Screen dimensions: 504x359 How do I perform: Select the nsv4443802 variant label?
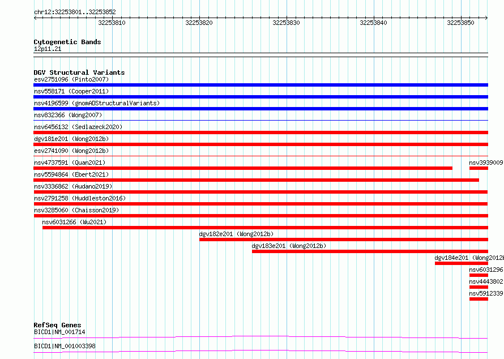pyautogui.click(x=486, y=281)
